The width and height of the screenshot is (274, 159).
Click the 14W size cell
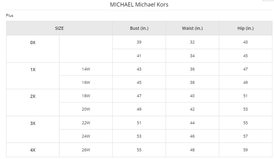click(x=86, y=69)
